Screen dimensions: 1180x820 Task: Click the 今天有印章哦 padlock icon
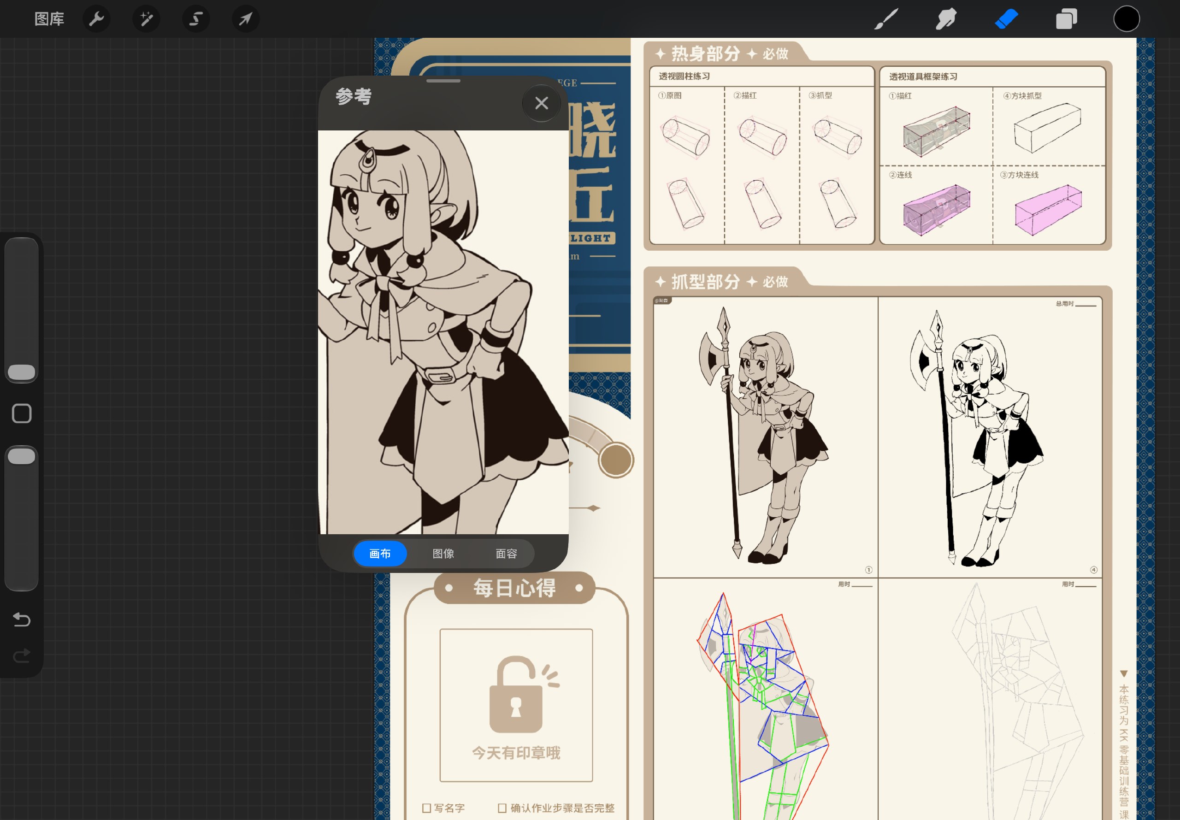pyautogui.click(x=523, y=695)
